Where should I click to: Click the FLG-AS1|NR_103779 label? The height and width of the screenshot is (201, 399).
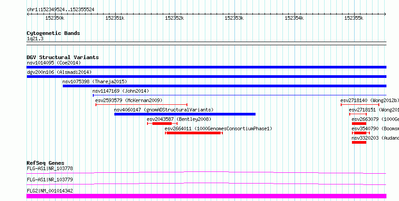point(50,180)
